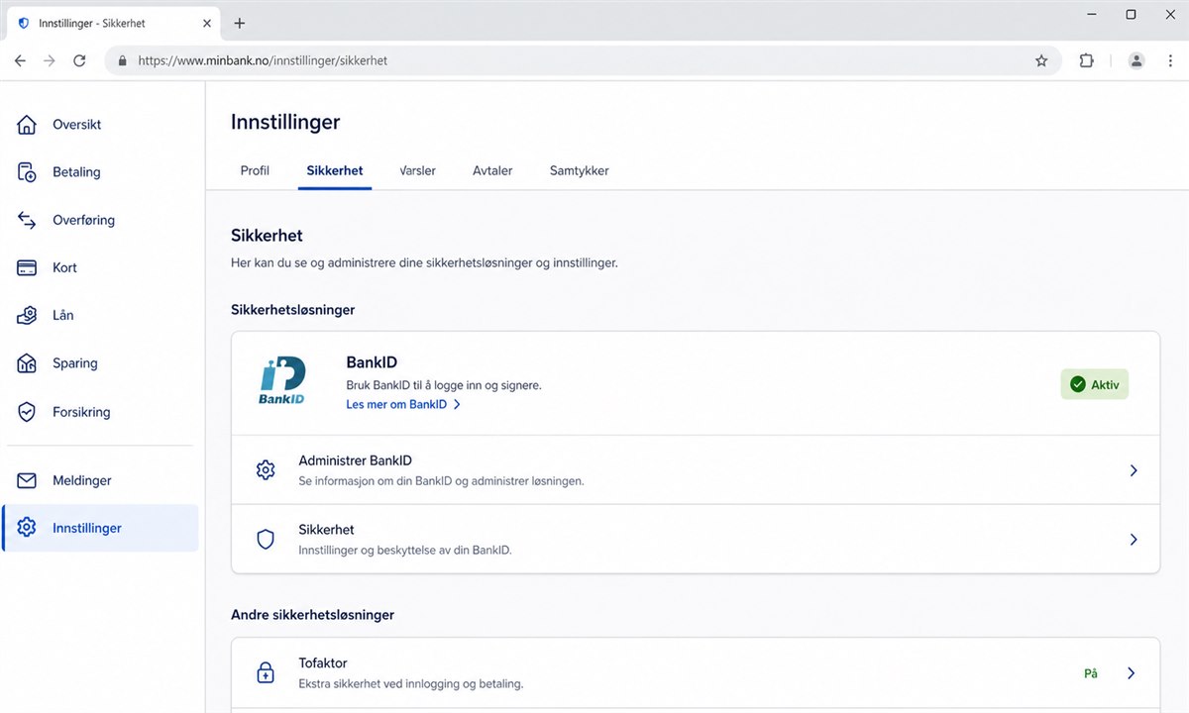Viewport: 1189px width, 713px height.
Task: Click the Kort label in sidebar
Action: point(64,267)
